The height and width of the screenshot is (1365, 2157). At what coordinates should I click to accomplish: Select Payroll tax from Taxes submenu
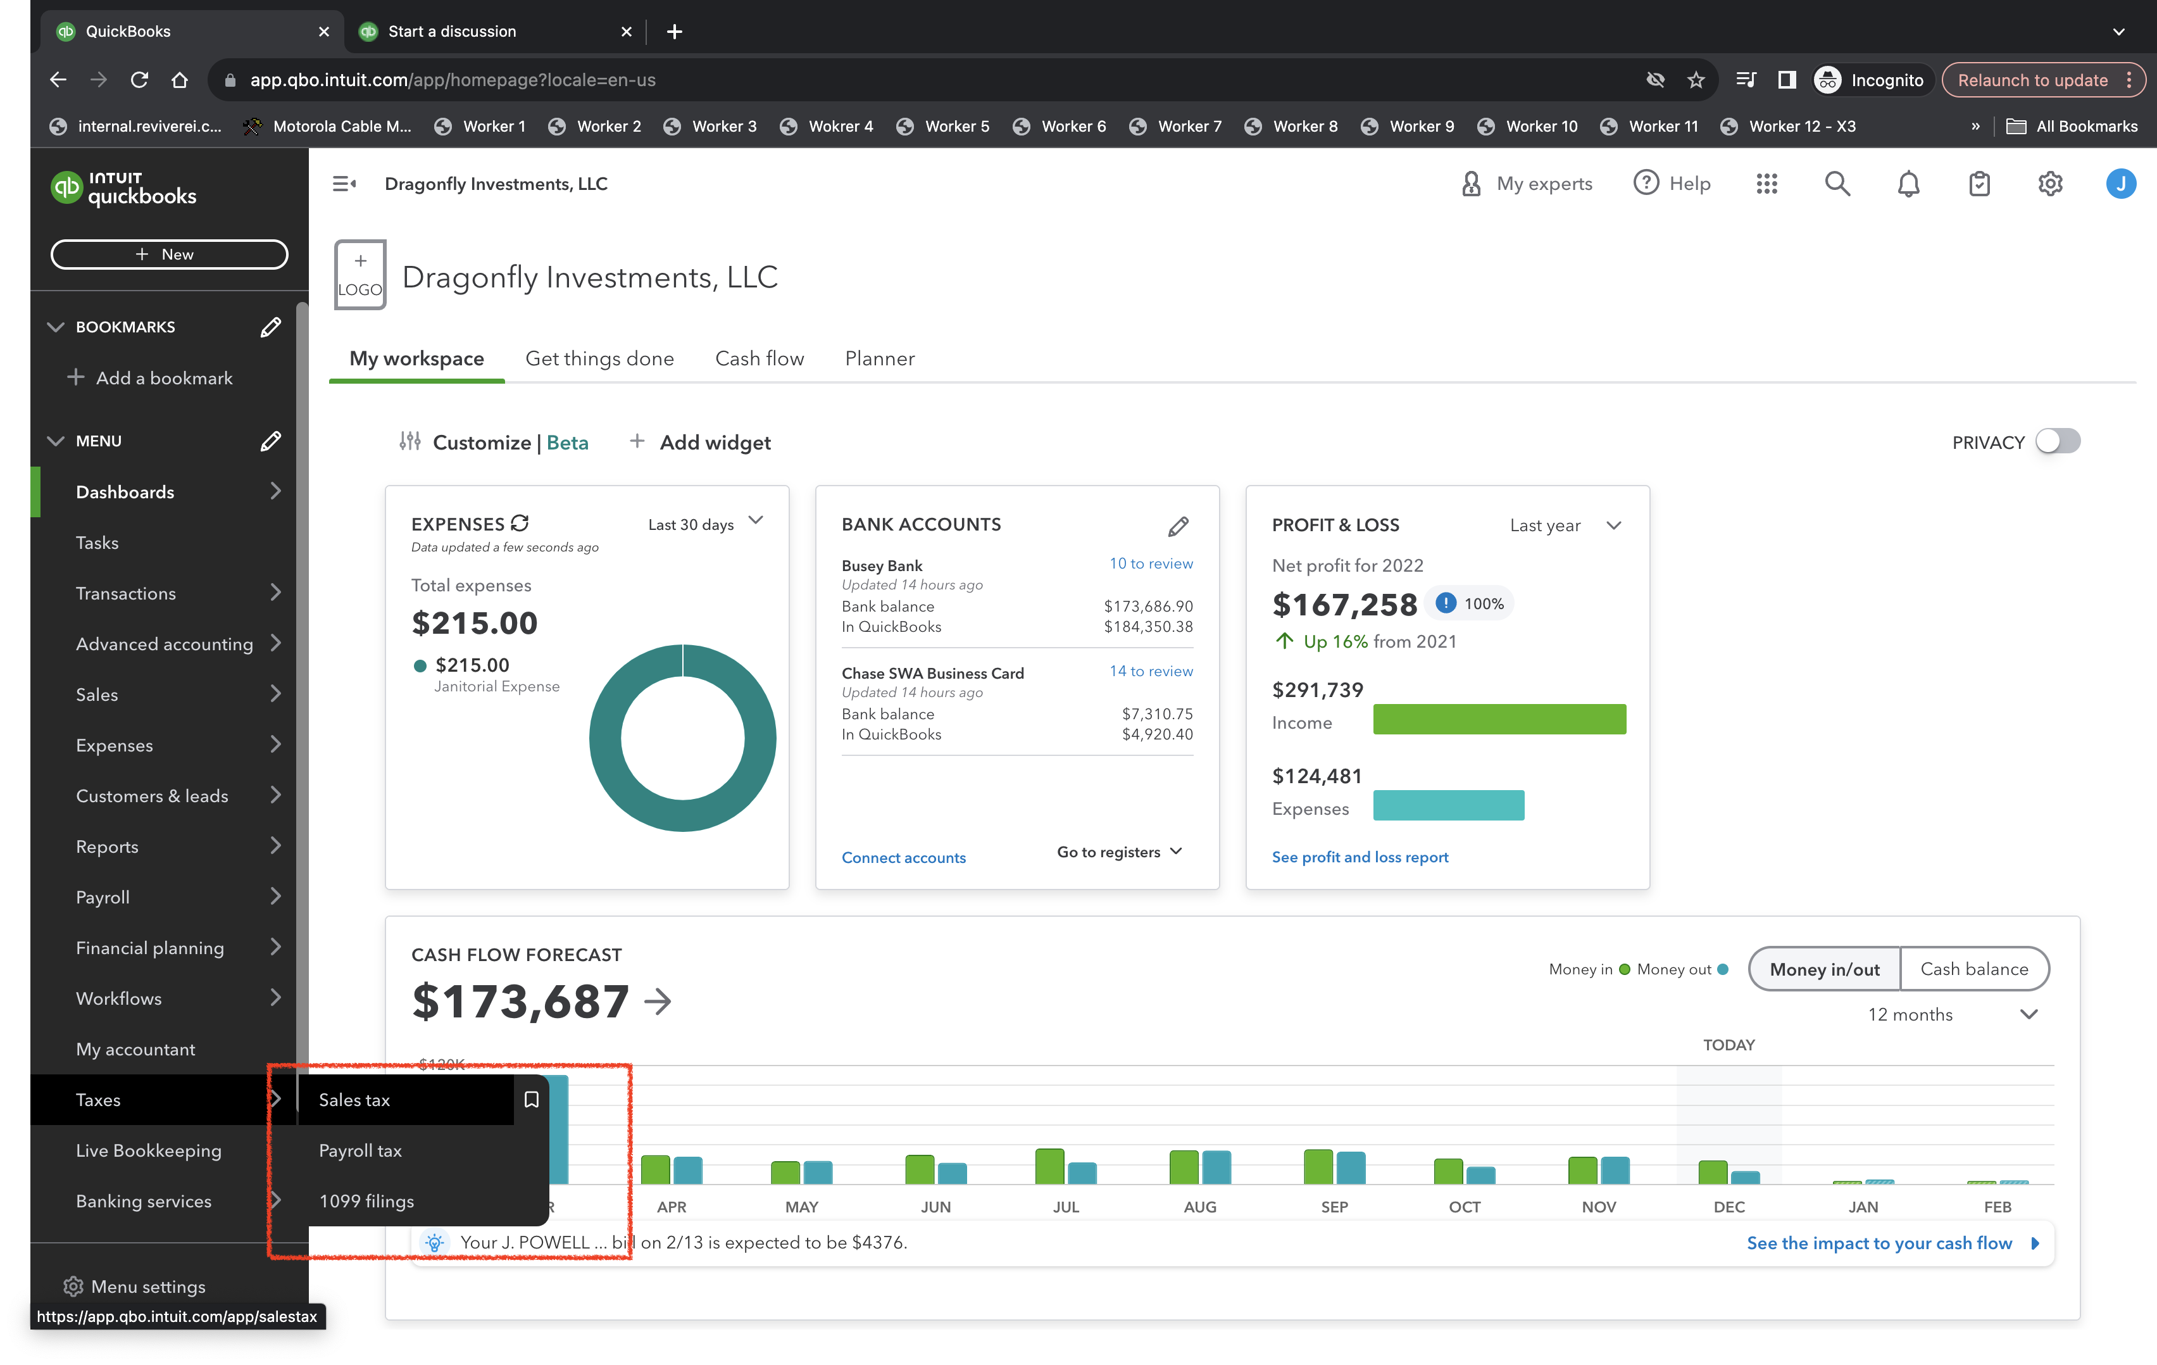point(360,1151)
